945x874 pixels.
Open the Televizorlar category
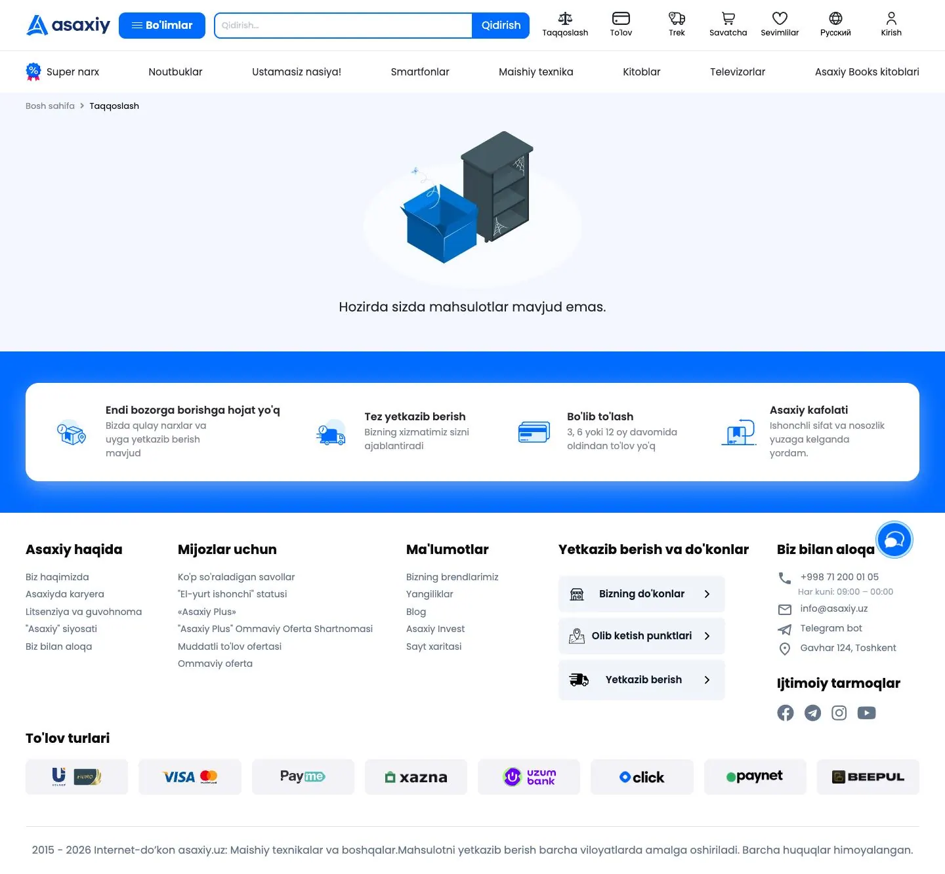click(x=738, y=71)
